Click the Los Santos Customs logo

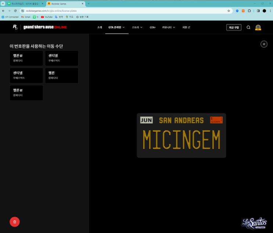pyautogui.click(x=254, y=223)
